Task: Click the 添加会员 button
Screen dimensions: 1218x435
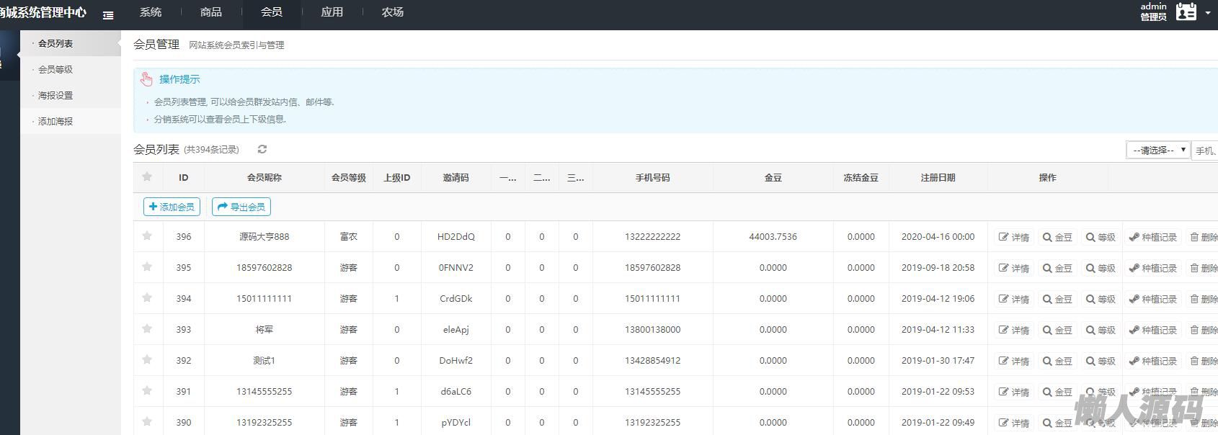Action: pyautogui.click(x=172, y=207)
